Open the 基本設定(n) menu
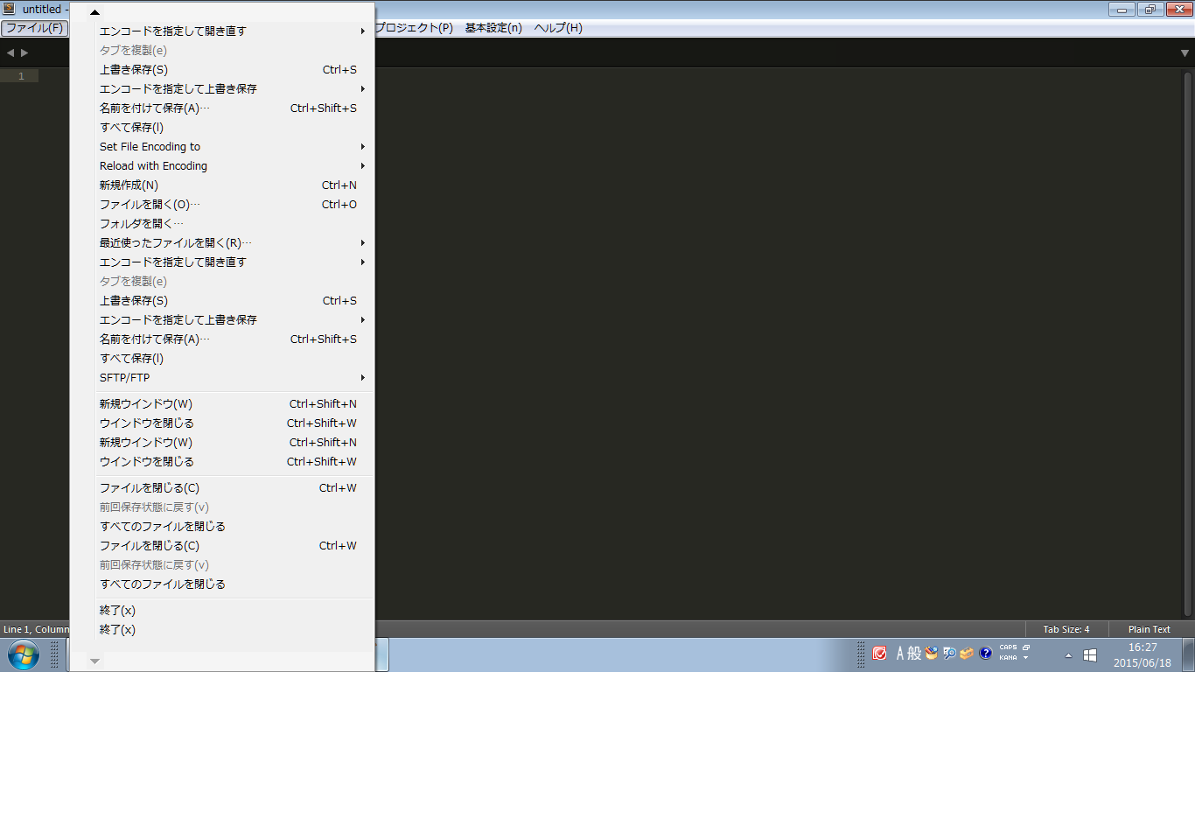1195x840 pixels. click(493, 28)
